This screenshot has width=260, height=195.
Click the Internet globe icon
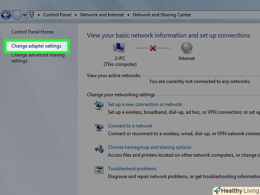[187, 48]
